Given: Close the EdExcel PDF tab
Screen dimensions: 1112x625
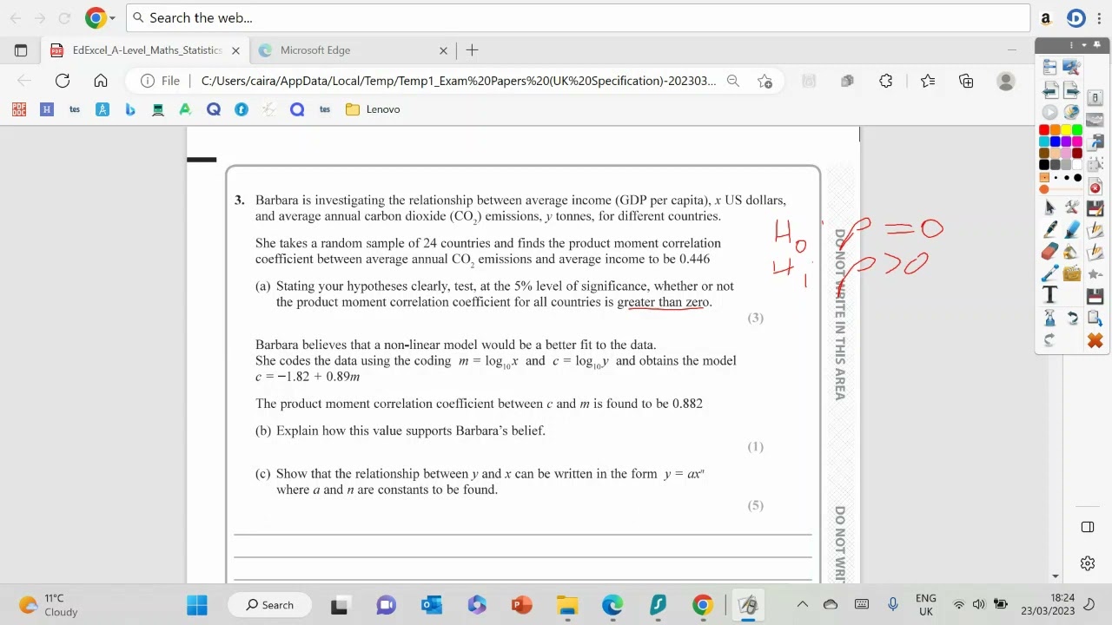Looking at the screenshot, I should (x=235, y=50).
